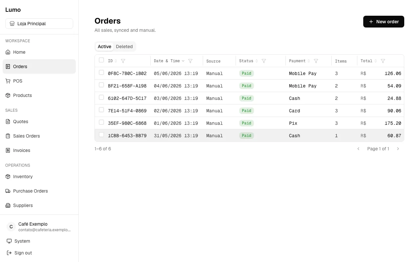Viewport: 420px width, 262px height.
Task: Click the Inventory package icon
Action: (x=8, y=177)
